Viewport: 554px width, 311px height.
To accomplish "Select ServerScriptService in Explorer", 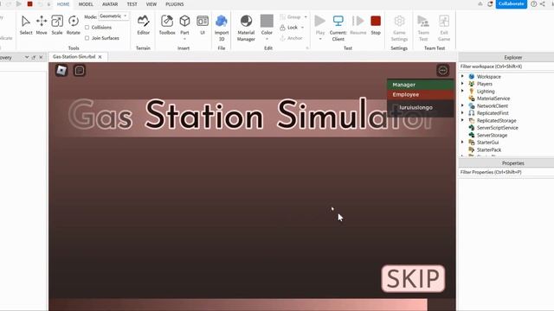I will (497, 128).
